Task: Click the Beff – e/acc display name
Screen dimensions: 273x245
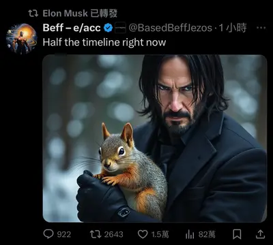Action: tap(72, 28)
